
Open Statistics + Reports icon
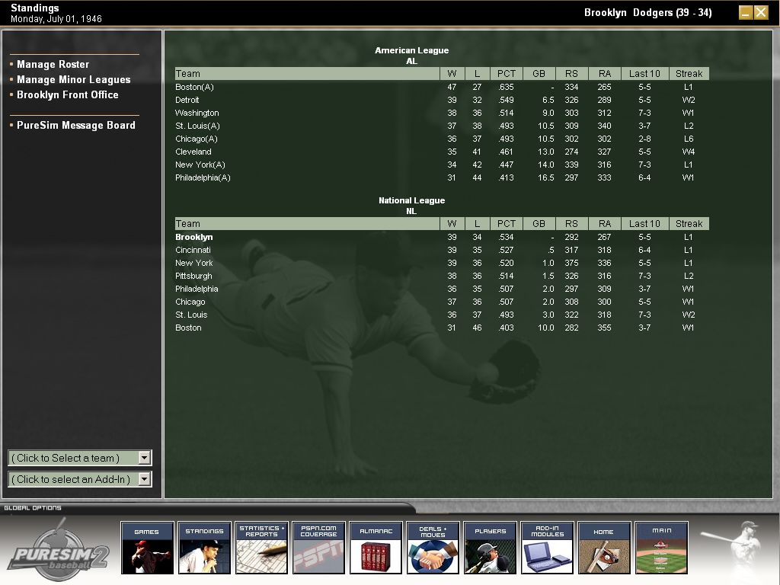pos(262,548)
